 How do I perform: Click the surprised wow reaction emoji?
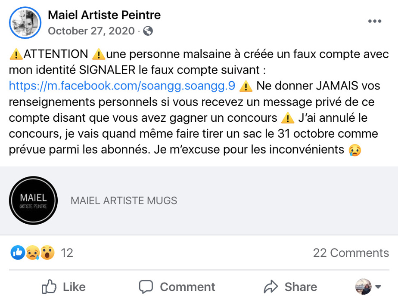tap(47, 253)
